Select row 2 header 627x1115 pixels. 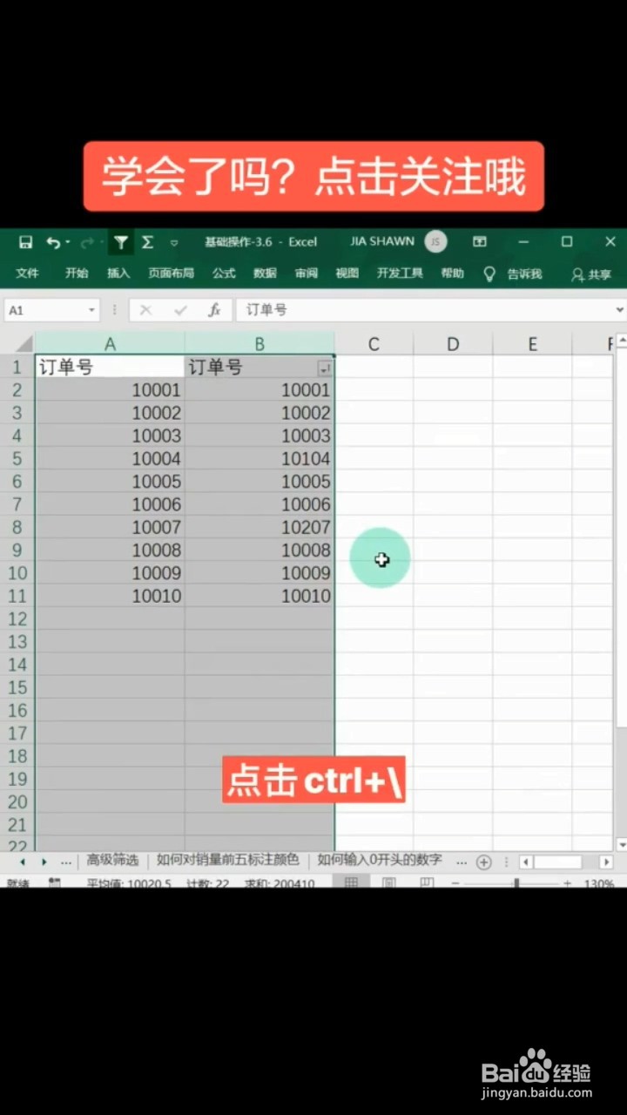click(x=17, y=389)
